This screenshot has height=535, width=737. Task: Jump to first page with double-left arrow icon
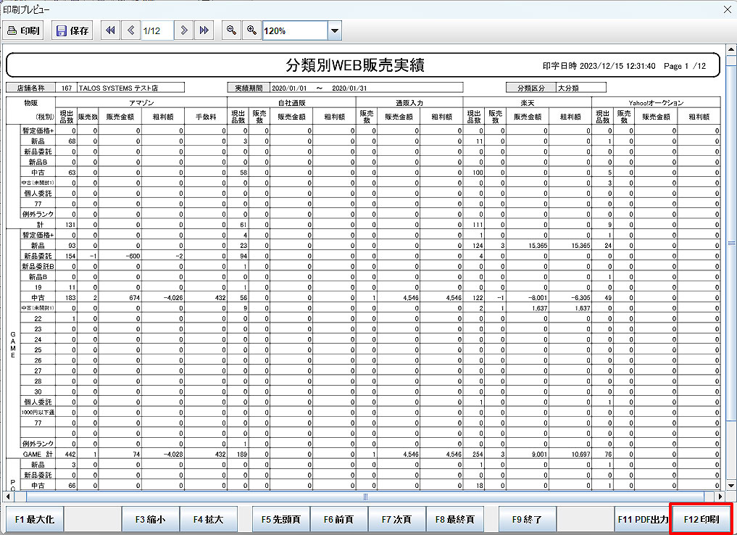click(109, 30)
